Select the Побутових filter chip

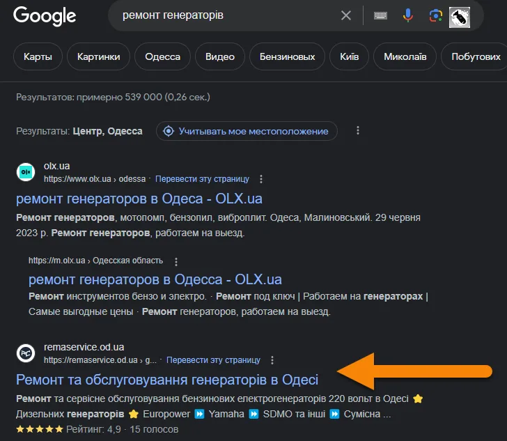click(474, 56)
